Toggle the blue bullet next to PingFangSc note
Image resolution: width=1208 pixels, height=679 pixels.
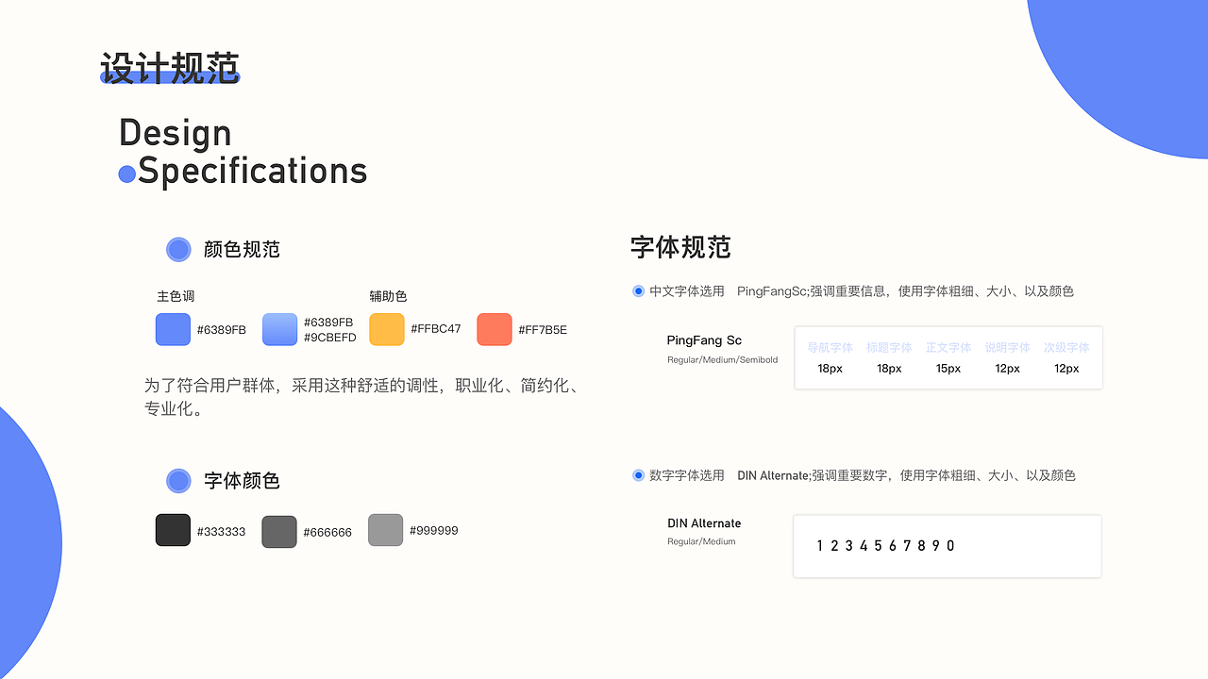(638, 290)
